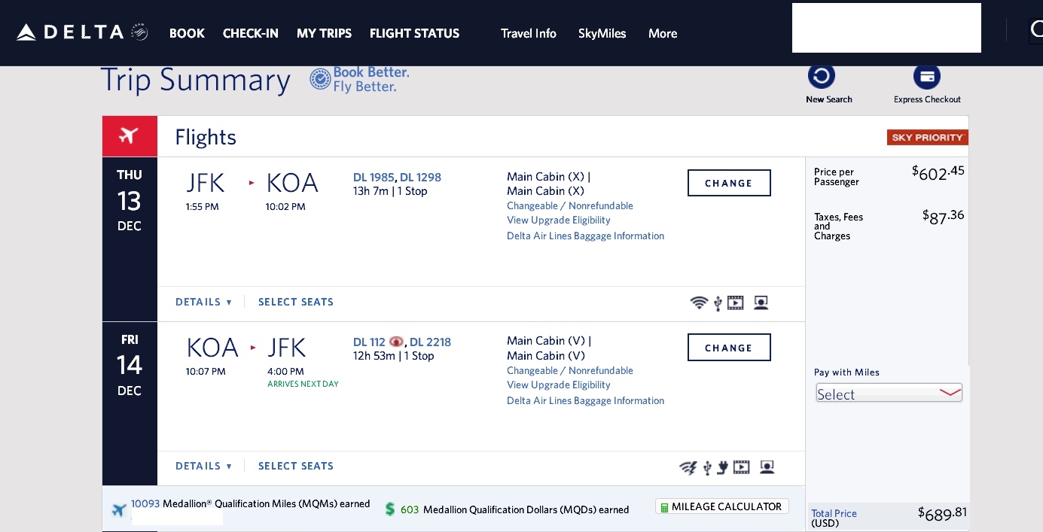1043x532 pixels.
Task: Open the Pay with Miles Select dropdown
Action: (x=889, y=392)
